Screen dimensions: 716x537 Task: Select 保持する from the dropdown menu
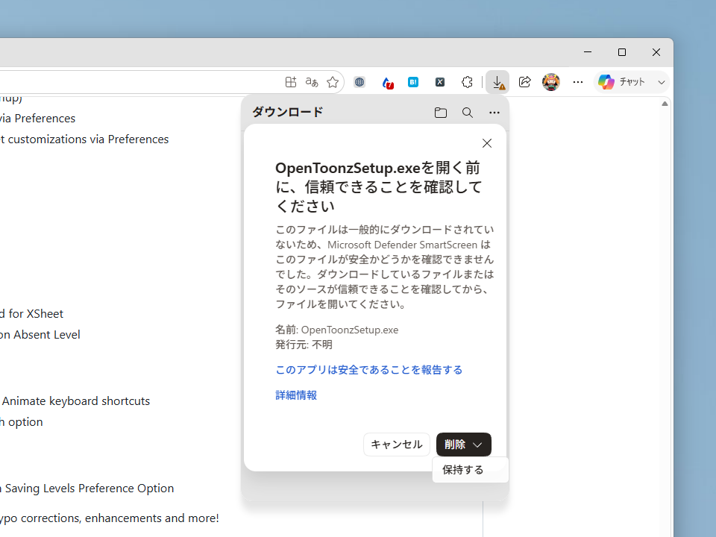[x=471, y=470]
